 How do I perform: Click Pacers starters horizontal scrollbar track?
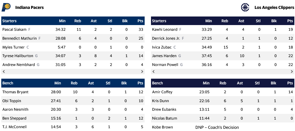pos(73,72)
